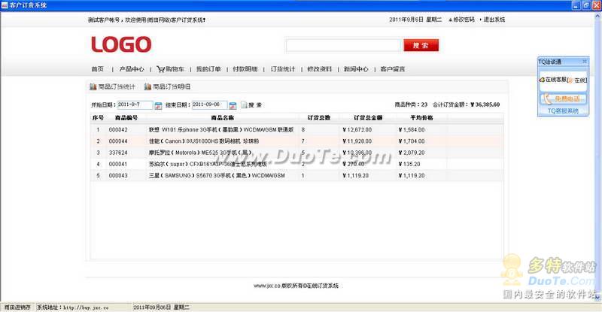Click the shopping cart 购物车 icon
Screen dimensions: 602x312
[160, 69]
